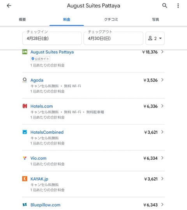
Task: Click the red Hotels.com logo icon
Action: pos(25,106)
